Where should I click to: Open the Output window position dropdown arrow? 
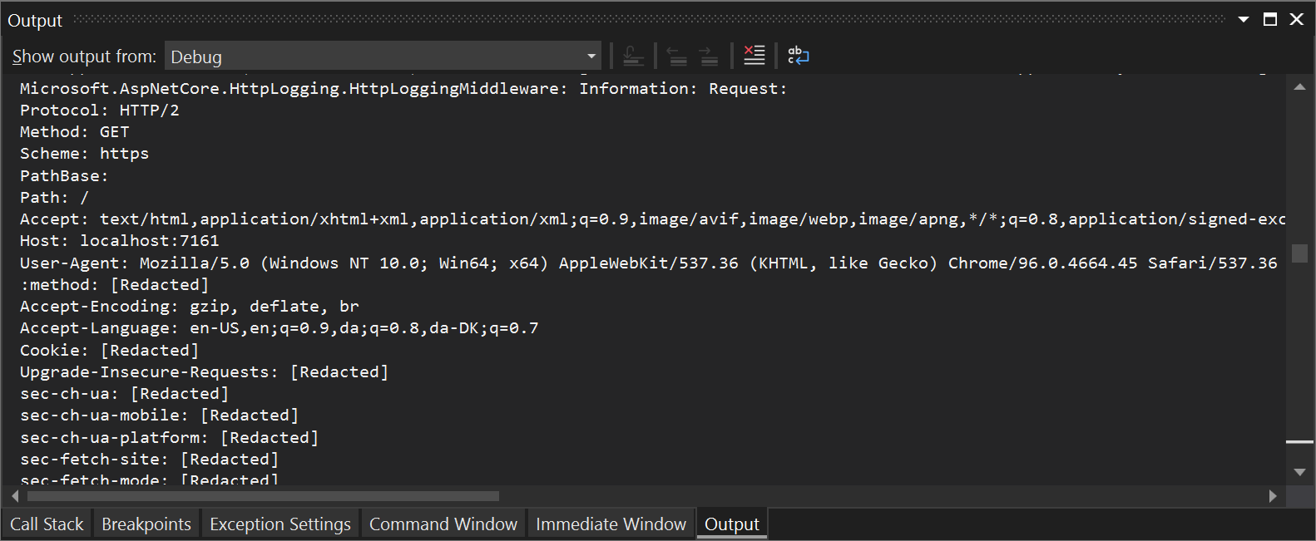[x=1244, y=20]
